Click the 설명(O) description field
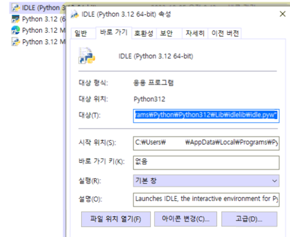 206,199
